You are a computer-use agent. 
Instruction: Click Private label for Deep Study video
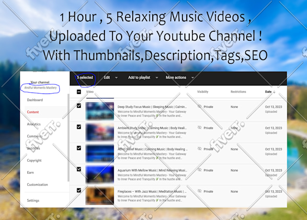[x=208, y=107]
